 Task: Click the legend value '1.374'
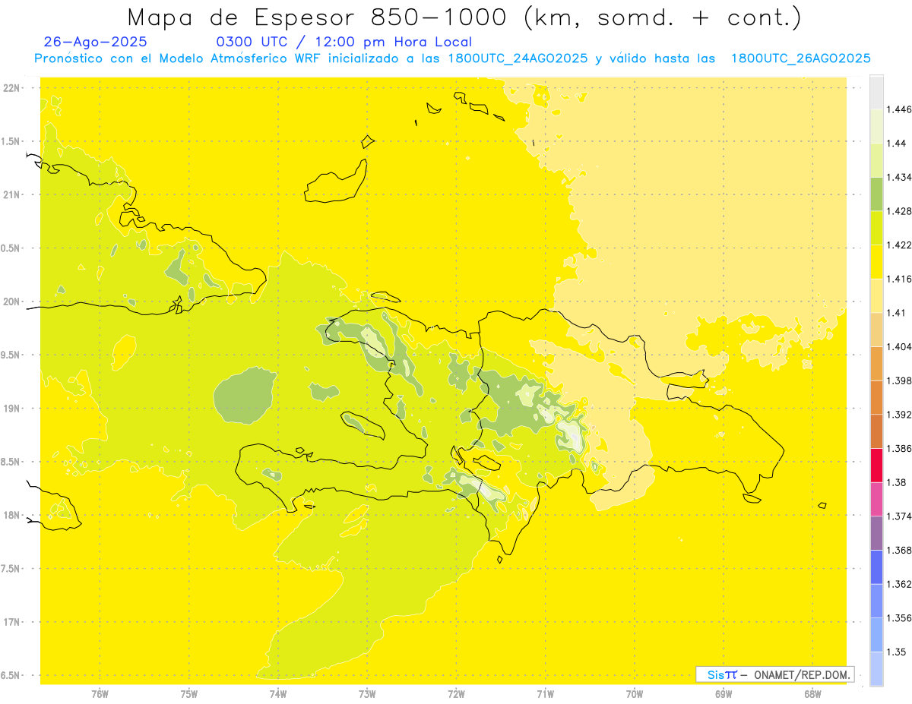pyautogui.click(x=899, y=516)
